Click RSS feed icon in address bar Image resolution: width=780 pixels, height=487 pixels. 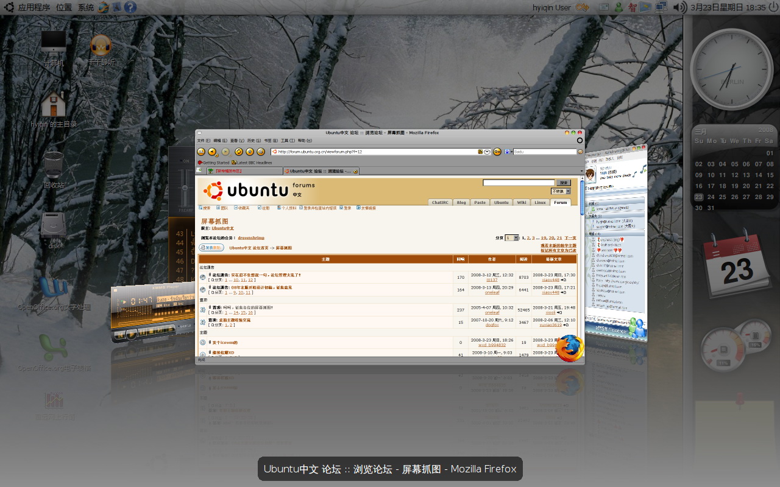point(480,152)
